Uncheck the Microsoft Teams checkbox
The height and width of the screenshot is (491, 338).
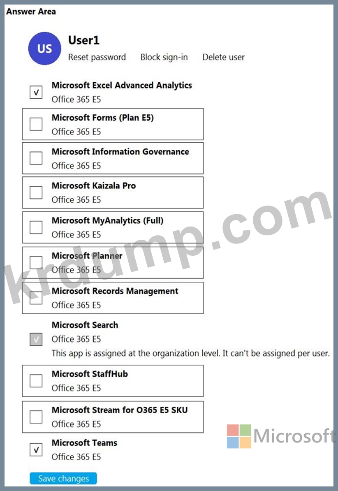click(36, 450)
